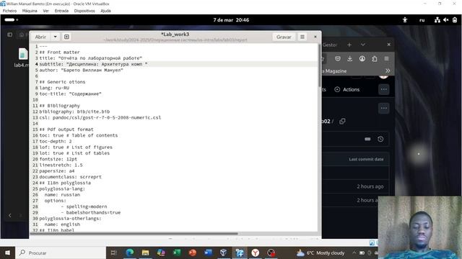462x259 pixels.
Task: Open Firefox Pocket icon in browser toolbar
Action: tap(338, 59)
